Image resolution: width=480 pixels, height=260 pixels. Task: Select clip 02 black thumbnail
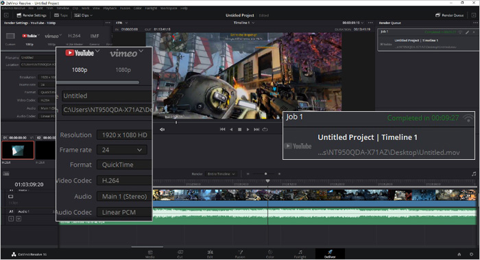(46, 150)
